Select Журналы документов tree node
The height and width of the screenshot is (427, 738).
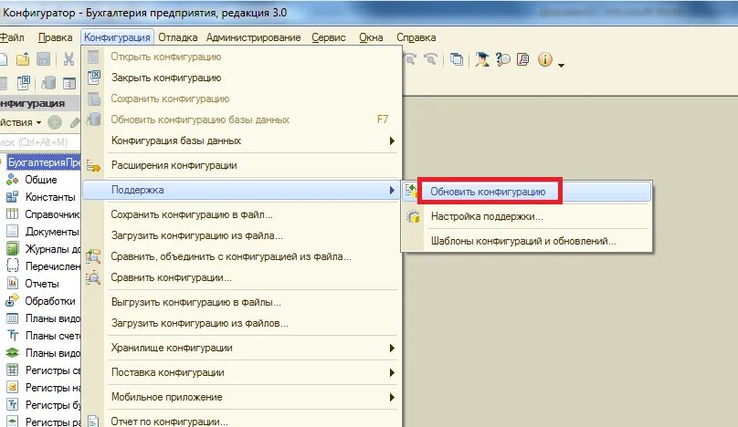(53, 249)
